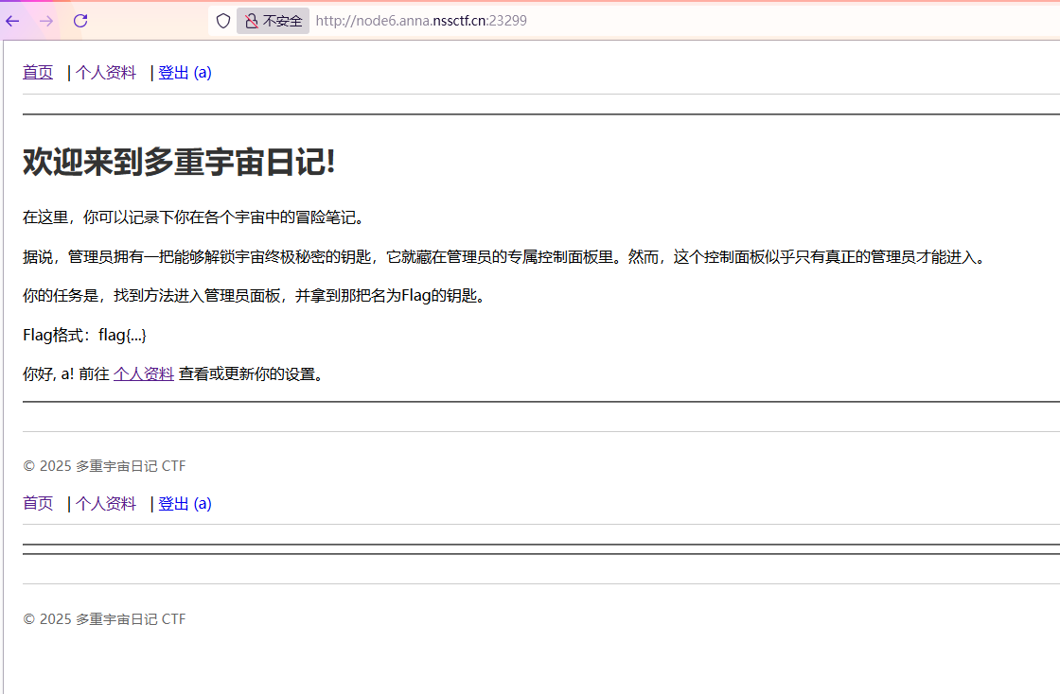
Task: Click the paragraph starting with 在这里
Action: pyautogui.click(x=193, y=217)
